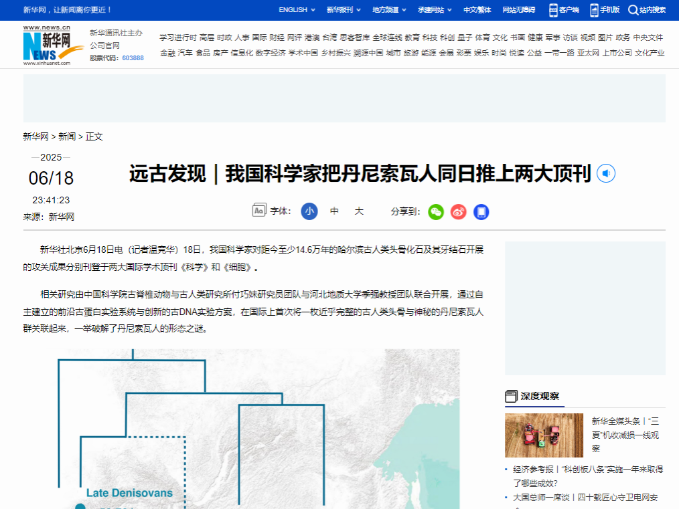Open the harvest machinery thumbnail image
Screen dimensions: 679x509
pos(544,435)
